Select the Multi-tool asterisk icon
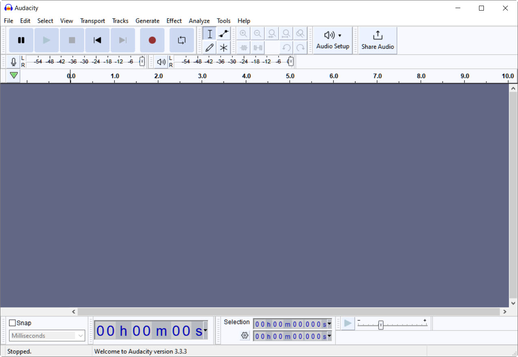The height and width of the screenshot is (357, 518). (223, 47)
